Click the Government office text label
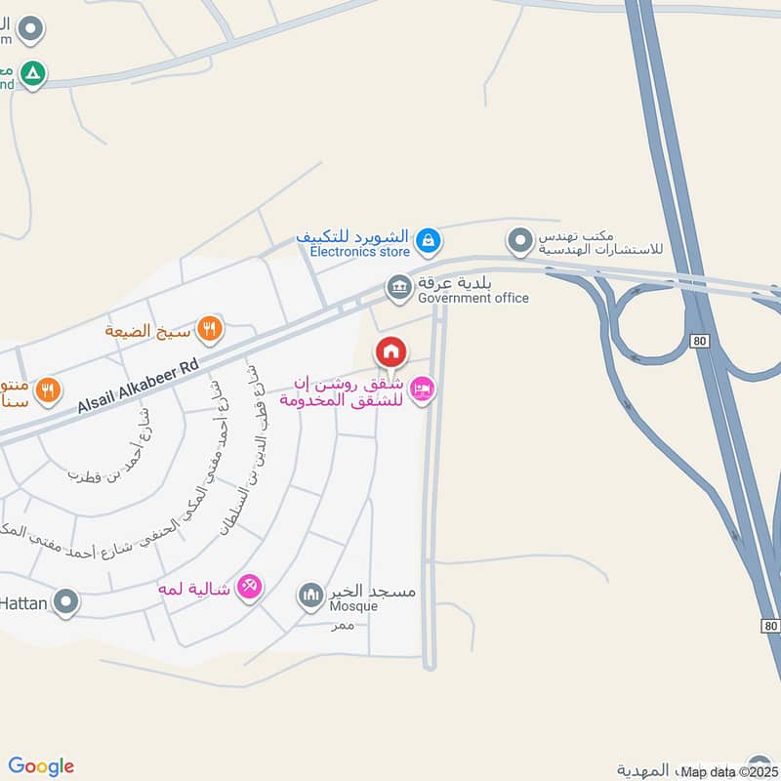The width and height of the screenshot is (781, 781). pyautogui.click(x=473, y=299)
